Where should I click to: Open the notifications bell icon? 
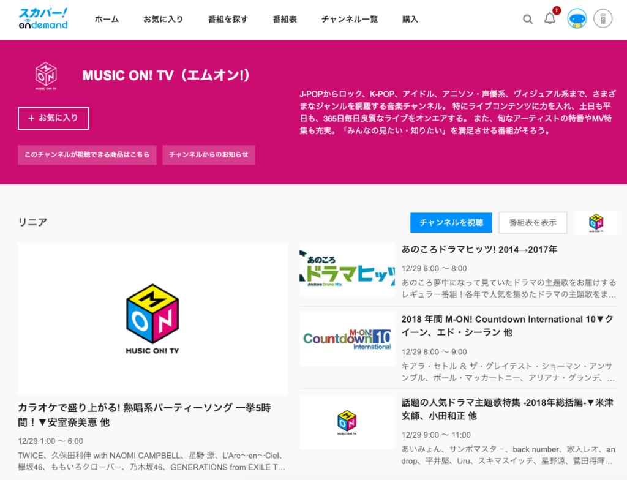[x=550, y=18]
